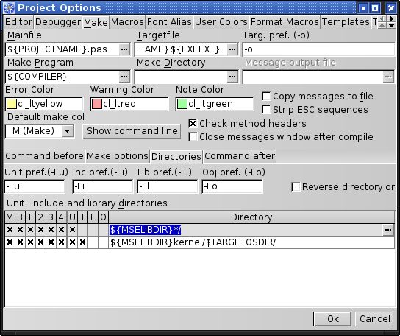Open Note Color cl_ltgreen selector
The height and width of the screenshot is (336, 400).
tap(215, 104)
